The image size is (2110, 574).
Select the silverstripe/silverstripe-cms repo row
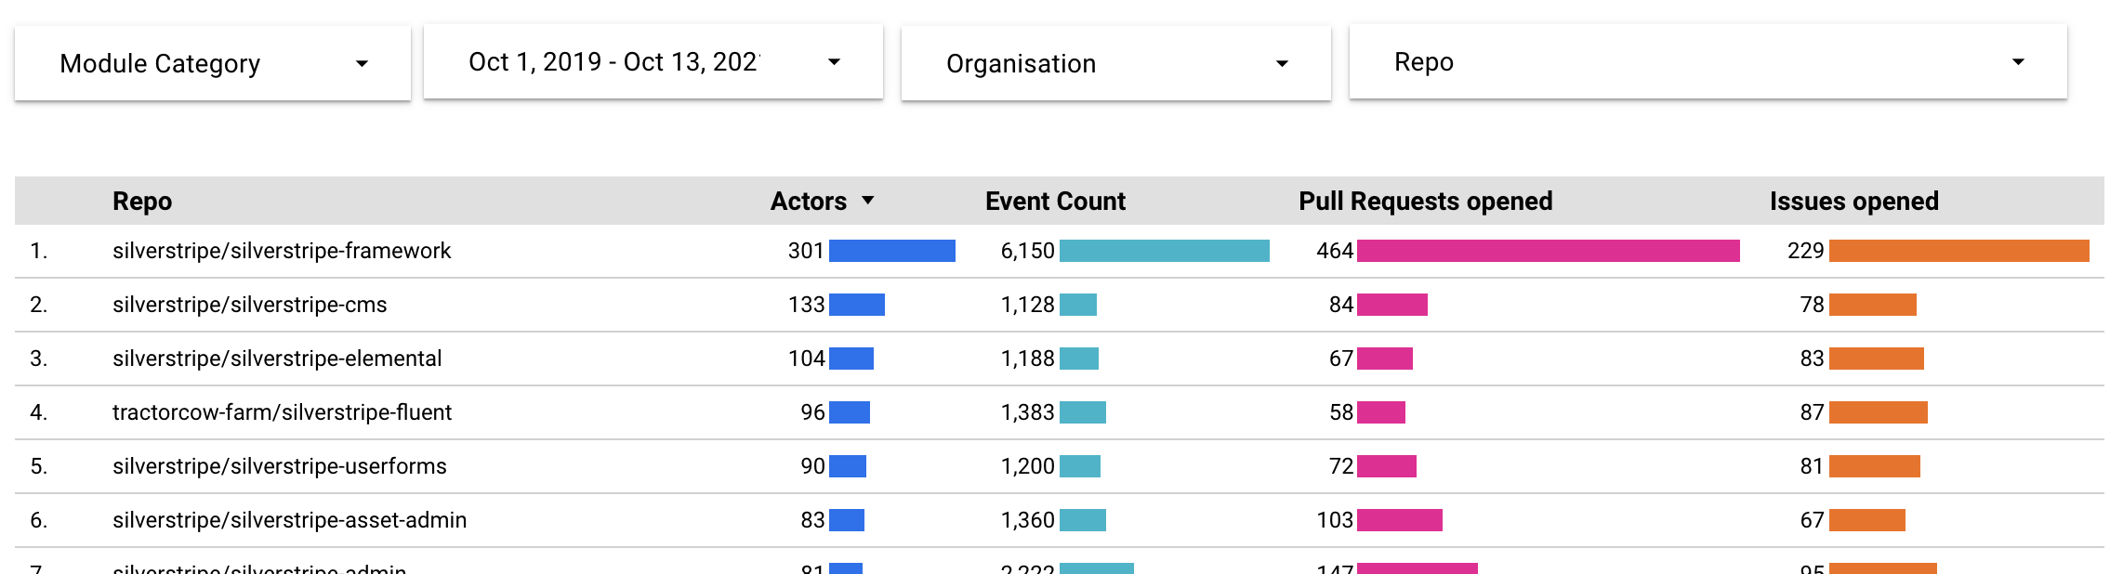249,305
